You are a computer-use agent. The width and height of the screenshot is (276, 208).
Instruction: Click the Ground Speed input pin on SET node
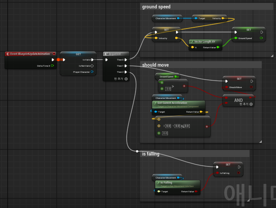(x=236, y=38)
